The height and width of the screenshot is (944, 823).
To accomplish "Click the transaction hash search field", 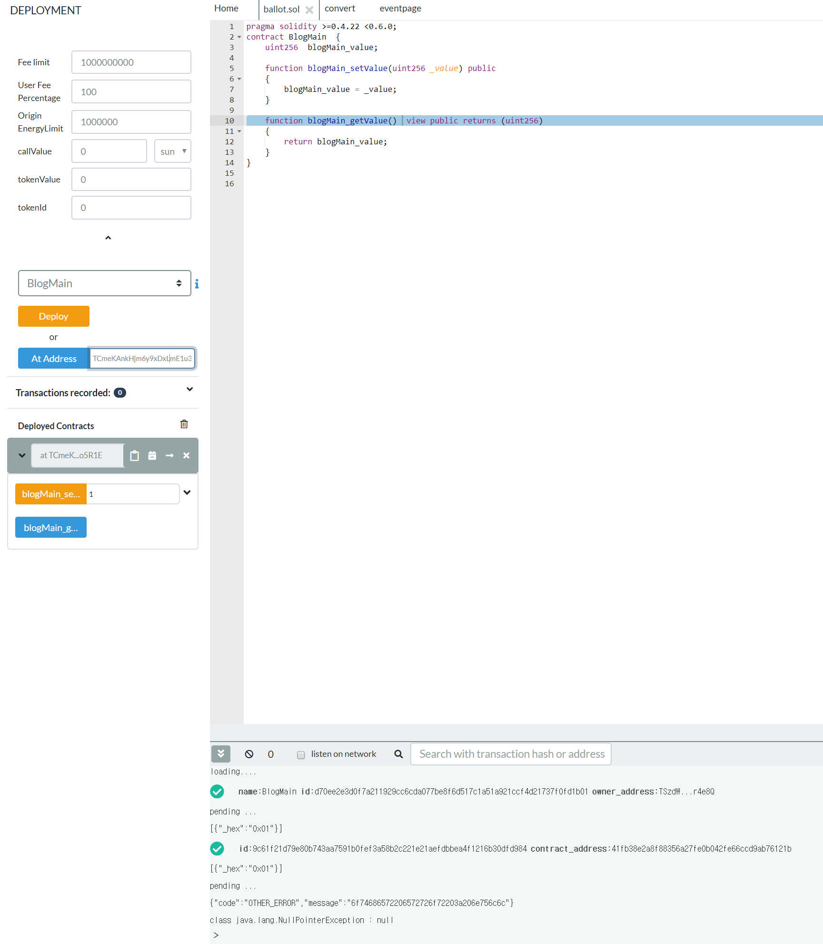I will 510,754.
